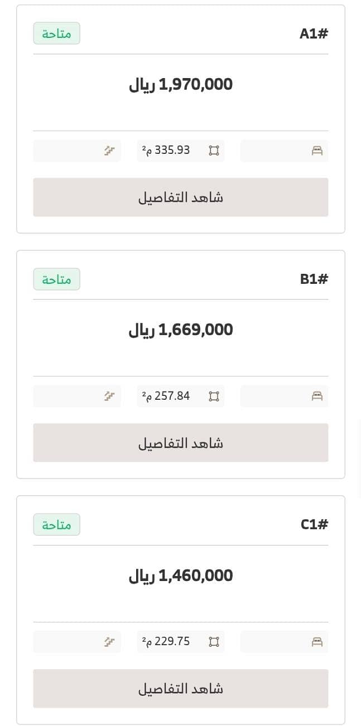Click the bed icon in the B1 card
Viewport: 361px width, 726px height.
317,396
